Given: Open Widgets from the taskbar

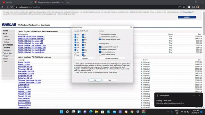Looking at the screenshot, I should (x=79, y=112).
